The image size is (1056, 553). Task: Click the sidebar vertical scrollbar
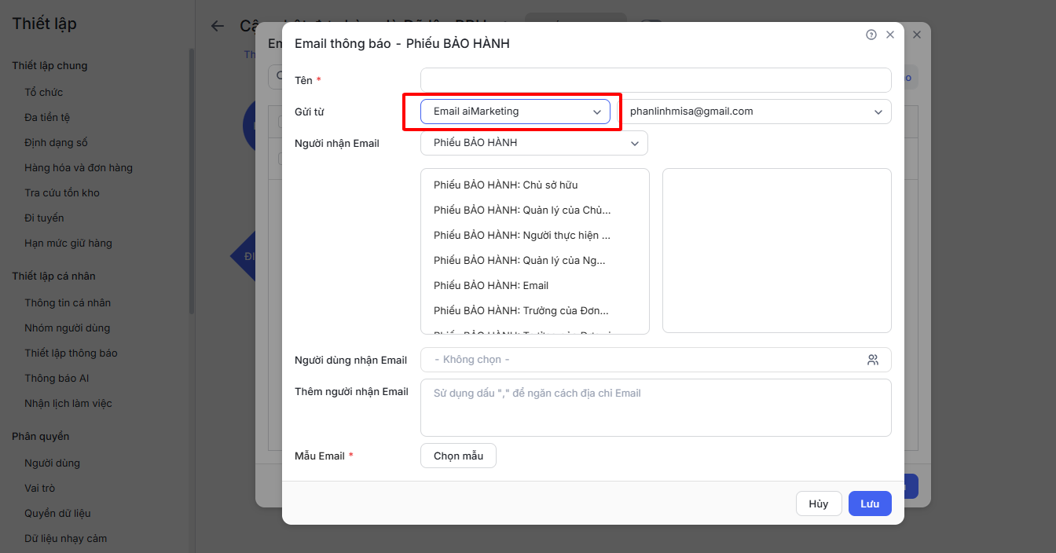pos(191,181)
